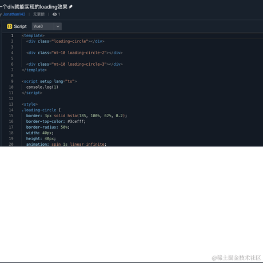Screen dimensions: 263x263
Task: Click the '<style>' tag line
Action: point(30,104)
